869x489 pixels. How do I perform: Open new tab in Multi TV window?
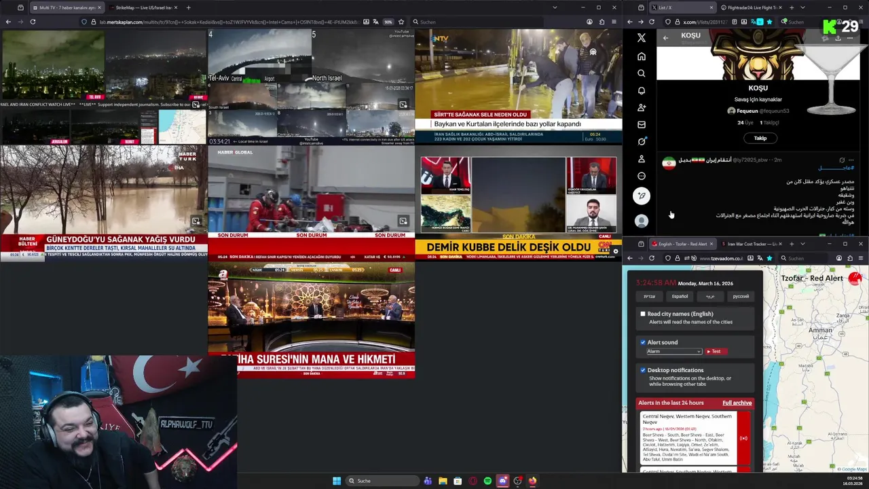188,7
